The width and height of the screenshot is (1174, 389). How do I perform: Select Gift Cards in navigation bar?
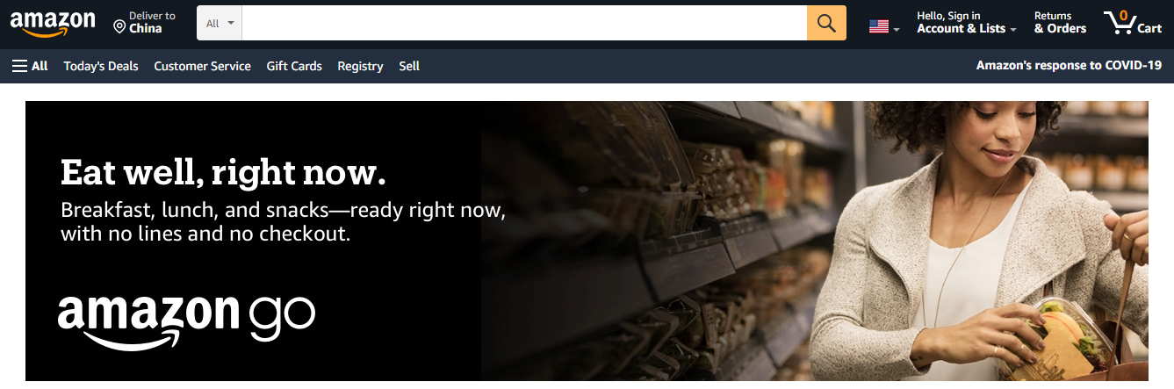click(x=294, y=66)
